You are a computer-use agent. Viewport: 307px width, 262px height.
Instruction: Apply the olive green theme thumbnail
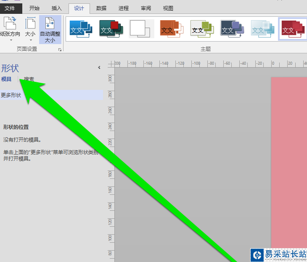202,29
